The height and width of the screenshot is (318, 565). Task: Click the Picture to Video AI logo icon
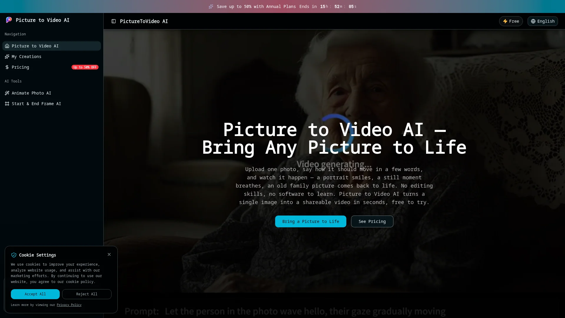point(9,20)
